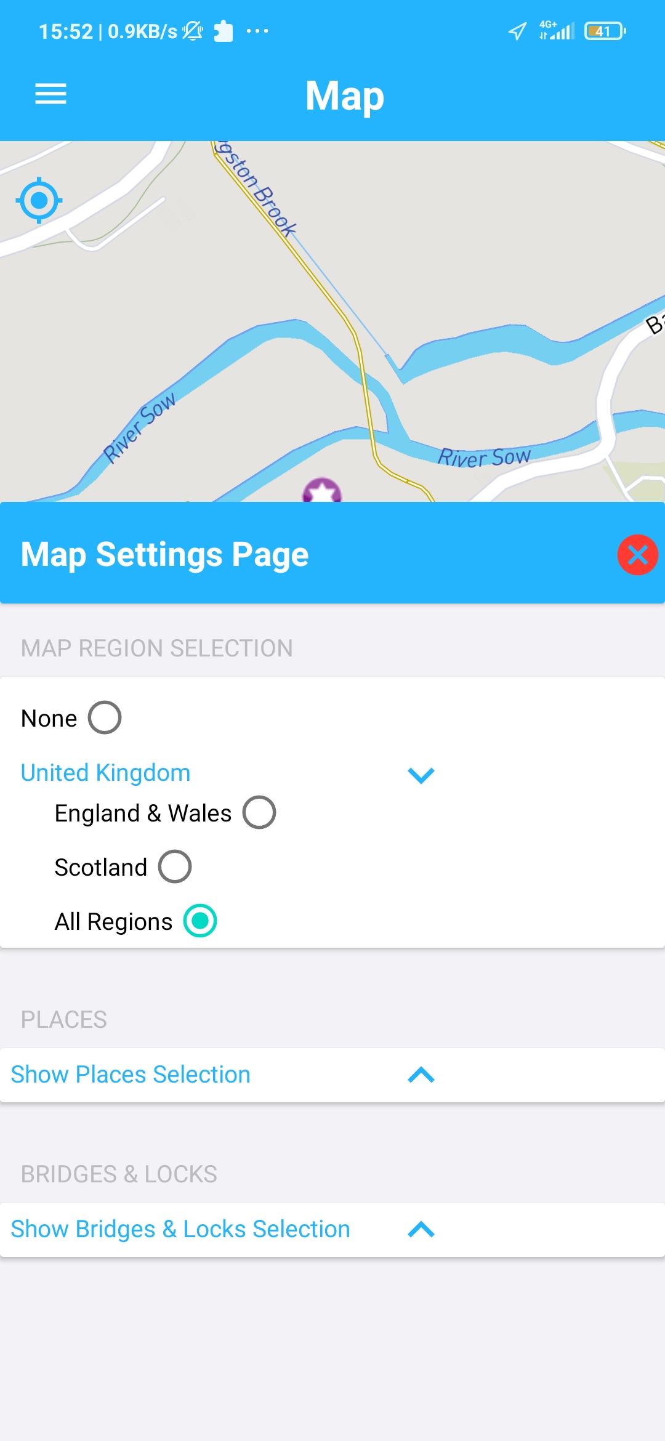This screenshot has height=1441, width=665.
Task: Tap the locate-me crosshair icon
Action: coord(39,200)
